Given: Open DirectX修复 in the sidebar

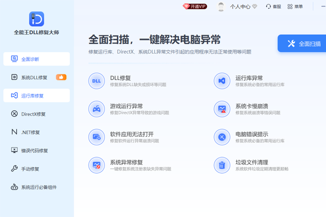Looking at the screenshot, I should coord(36,114).
